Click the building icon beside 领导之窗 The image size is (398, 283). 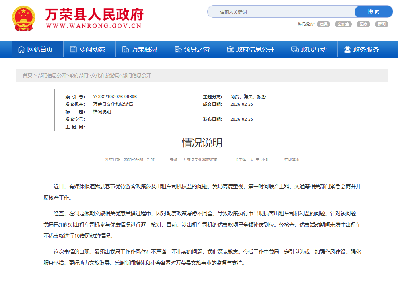point(178,49)
